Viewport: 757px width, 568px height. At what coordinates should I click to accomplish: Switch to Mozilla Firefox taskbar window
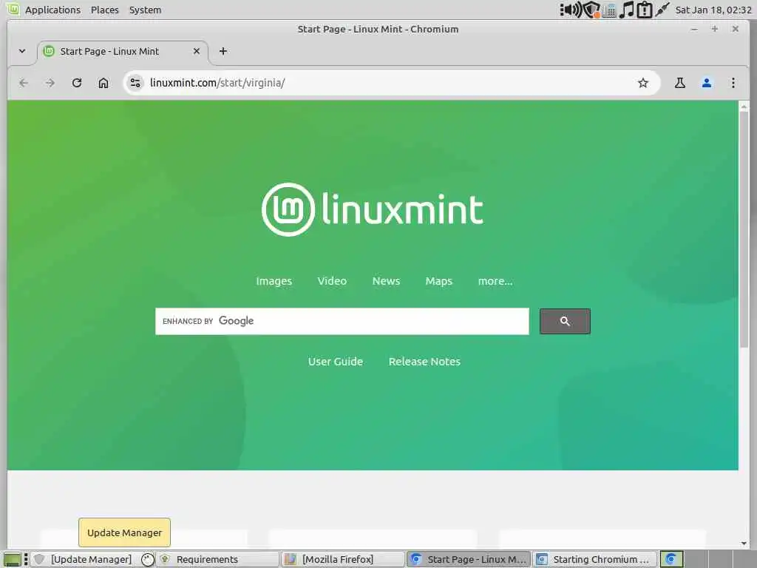coord(343,559)
